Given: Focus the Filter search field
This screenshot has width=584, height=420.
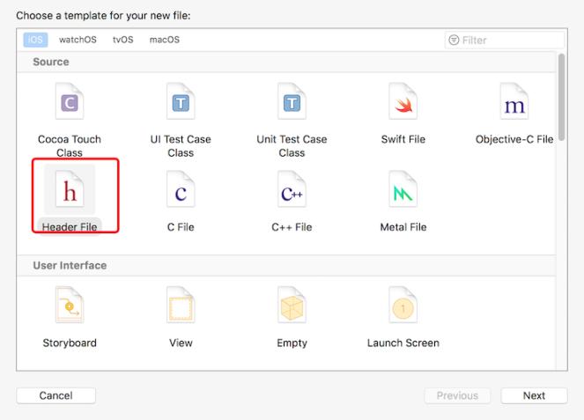Looking at the screenshot, I should (506, 40).
